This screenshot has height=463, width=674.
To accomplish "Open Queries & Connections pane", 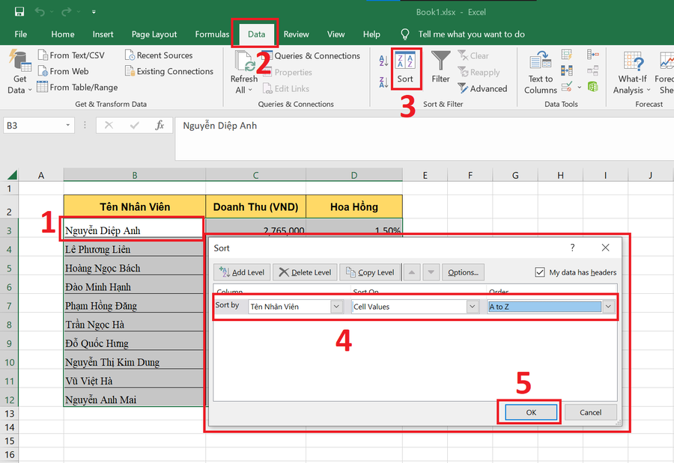I will (x=312, y=56).
